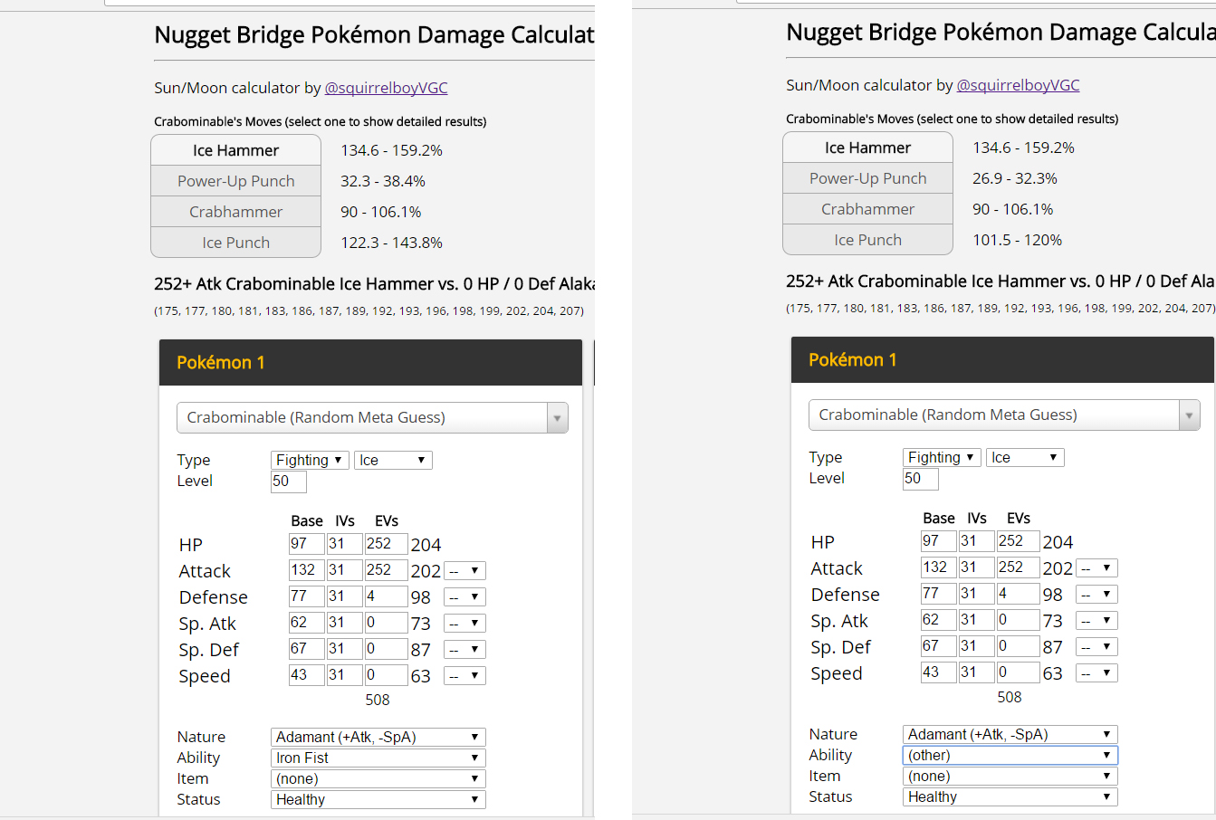Image resolution: width=1216 pixels, height=820 pixels.
Task: Open left calculator's Ice type dropdown
Action: pyautogui.click(x=392, y=460)
